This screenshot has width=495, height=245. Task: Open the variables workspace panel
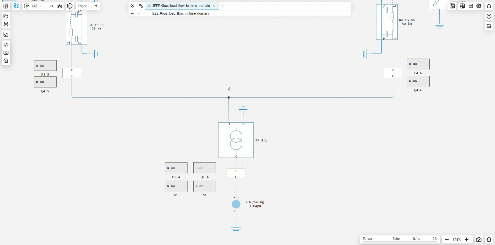[6, 24]
